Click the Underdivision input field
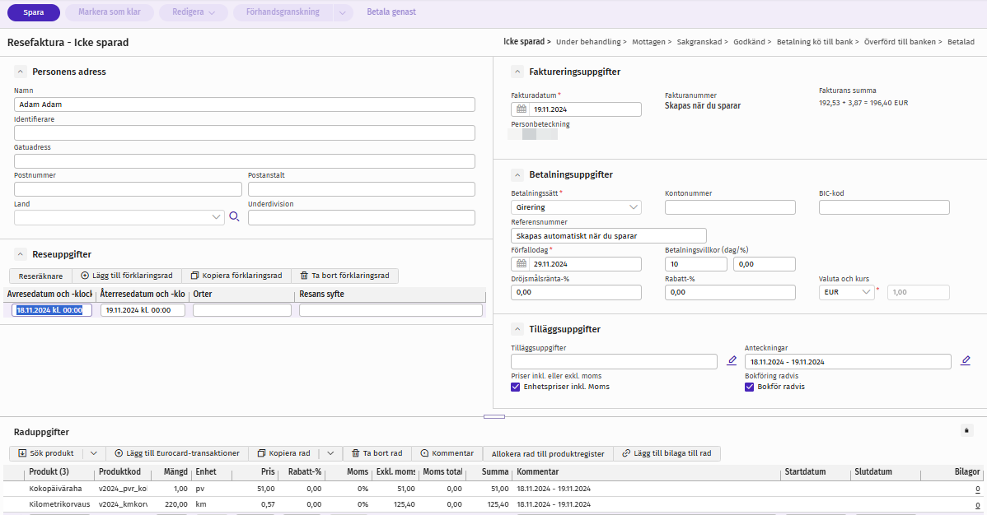This screenshot has width=987, height=515. click(x=362, y=217)
